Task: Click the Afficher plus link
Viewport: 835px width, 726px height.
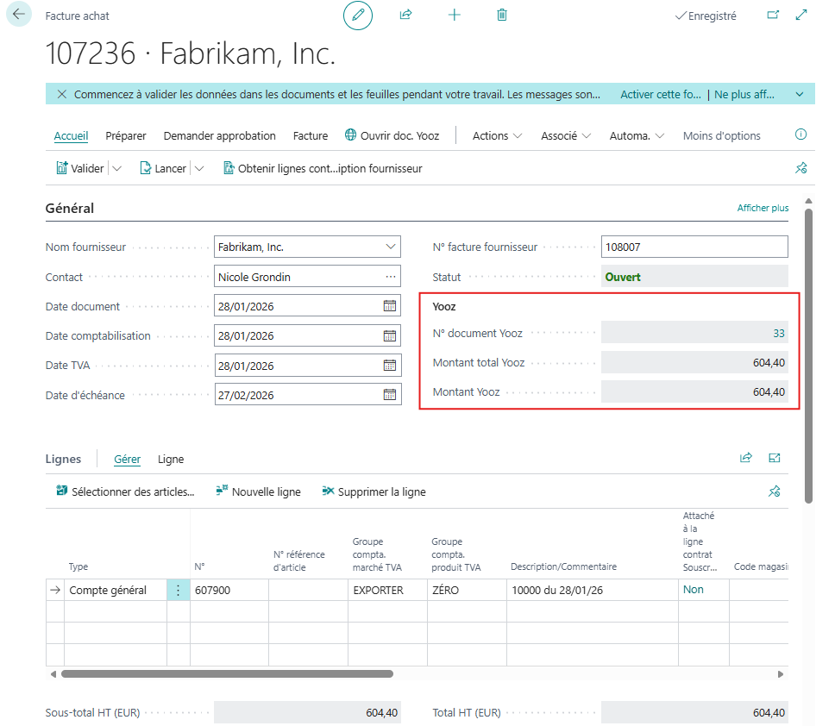Action: point(763,209)
